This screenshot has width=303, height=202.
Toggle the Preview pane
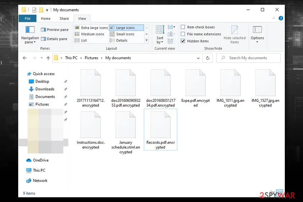coord(55,30)
